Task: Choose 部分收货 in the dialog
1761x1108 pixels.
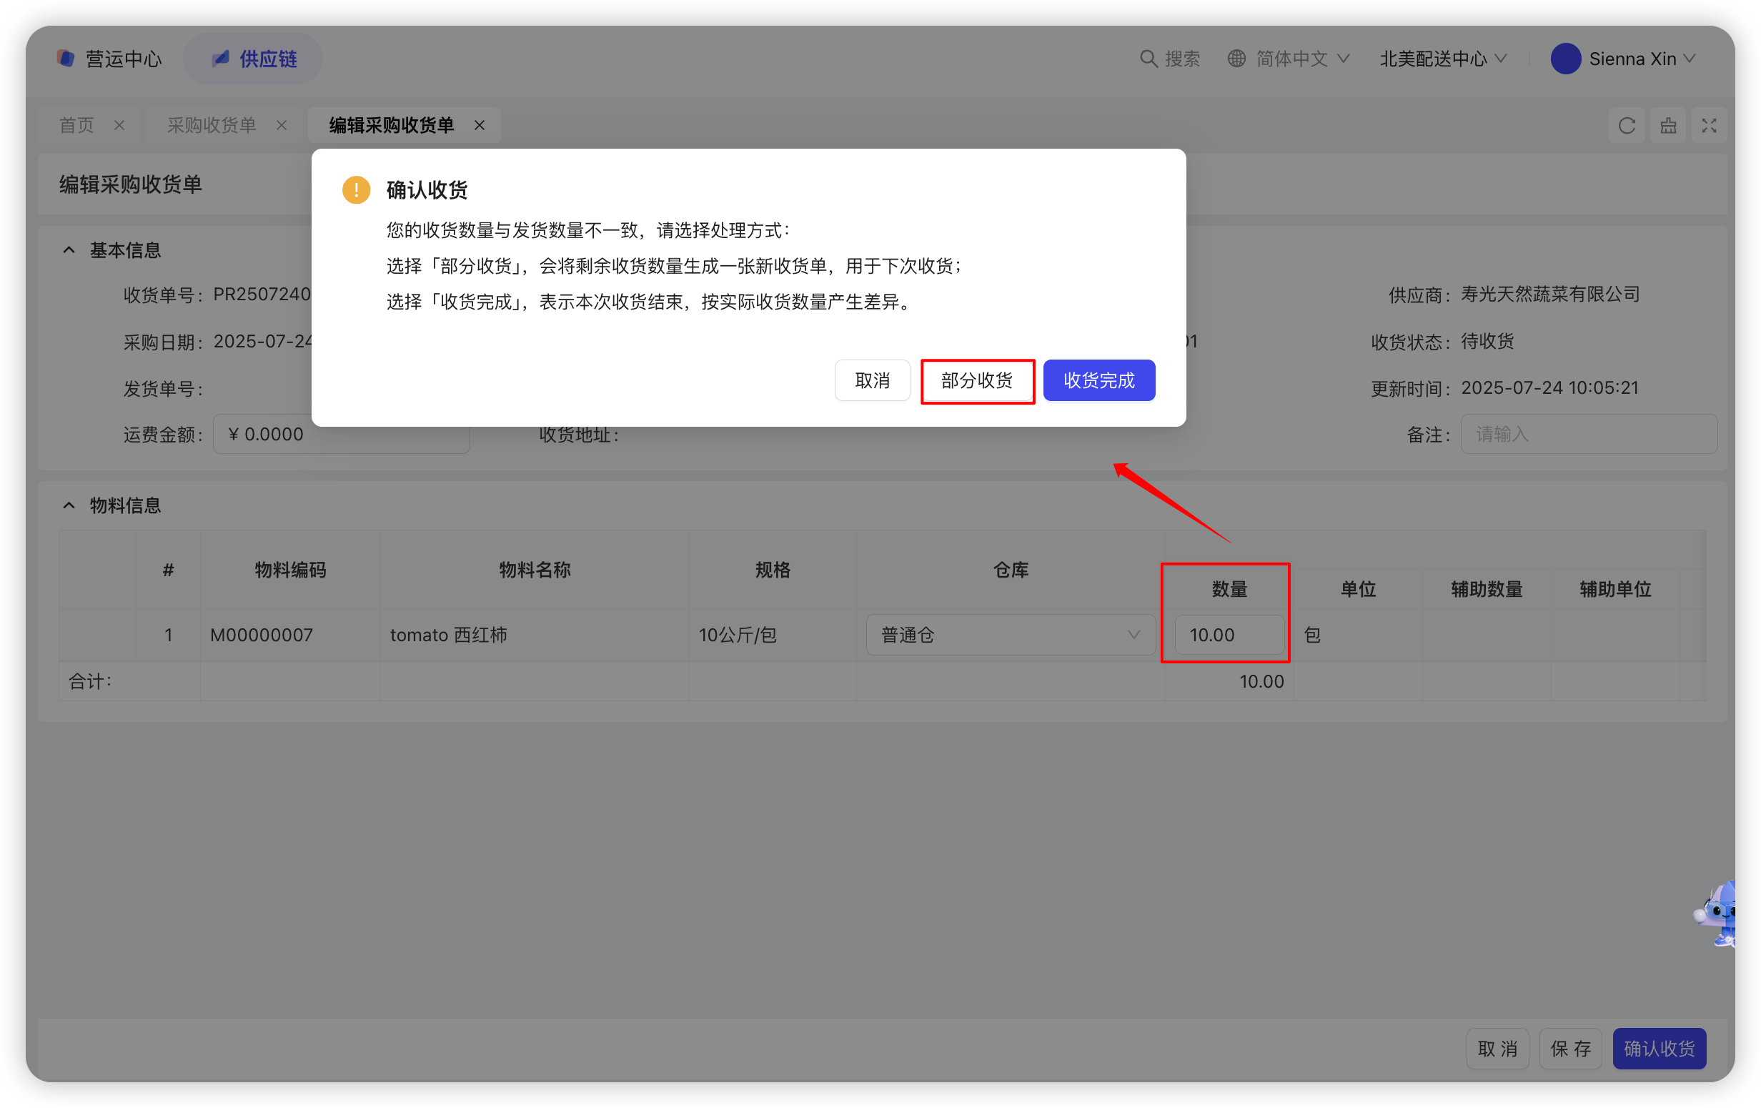Action: tap(976, 380)
